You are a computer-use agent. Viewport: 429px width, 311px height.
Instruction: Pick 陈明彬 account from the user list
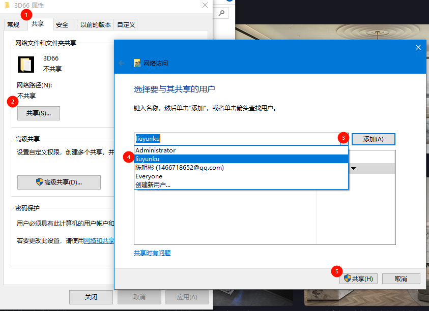179,168
